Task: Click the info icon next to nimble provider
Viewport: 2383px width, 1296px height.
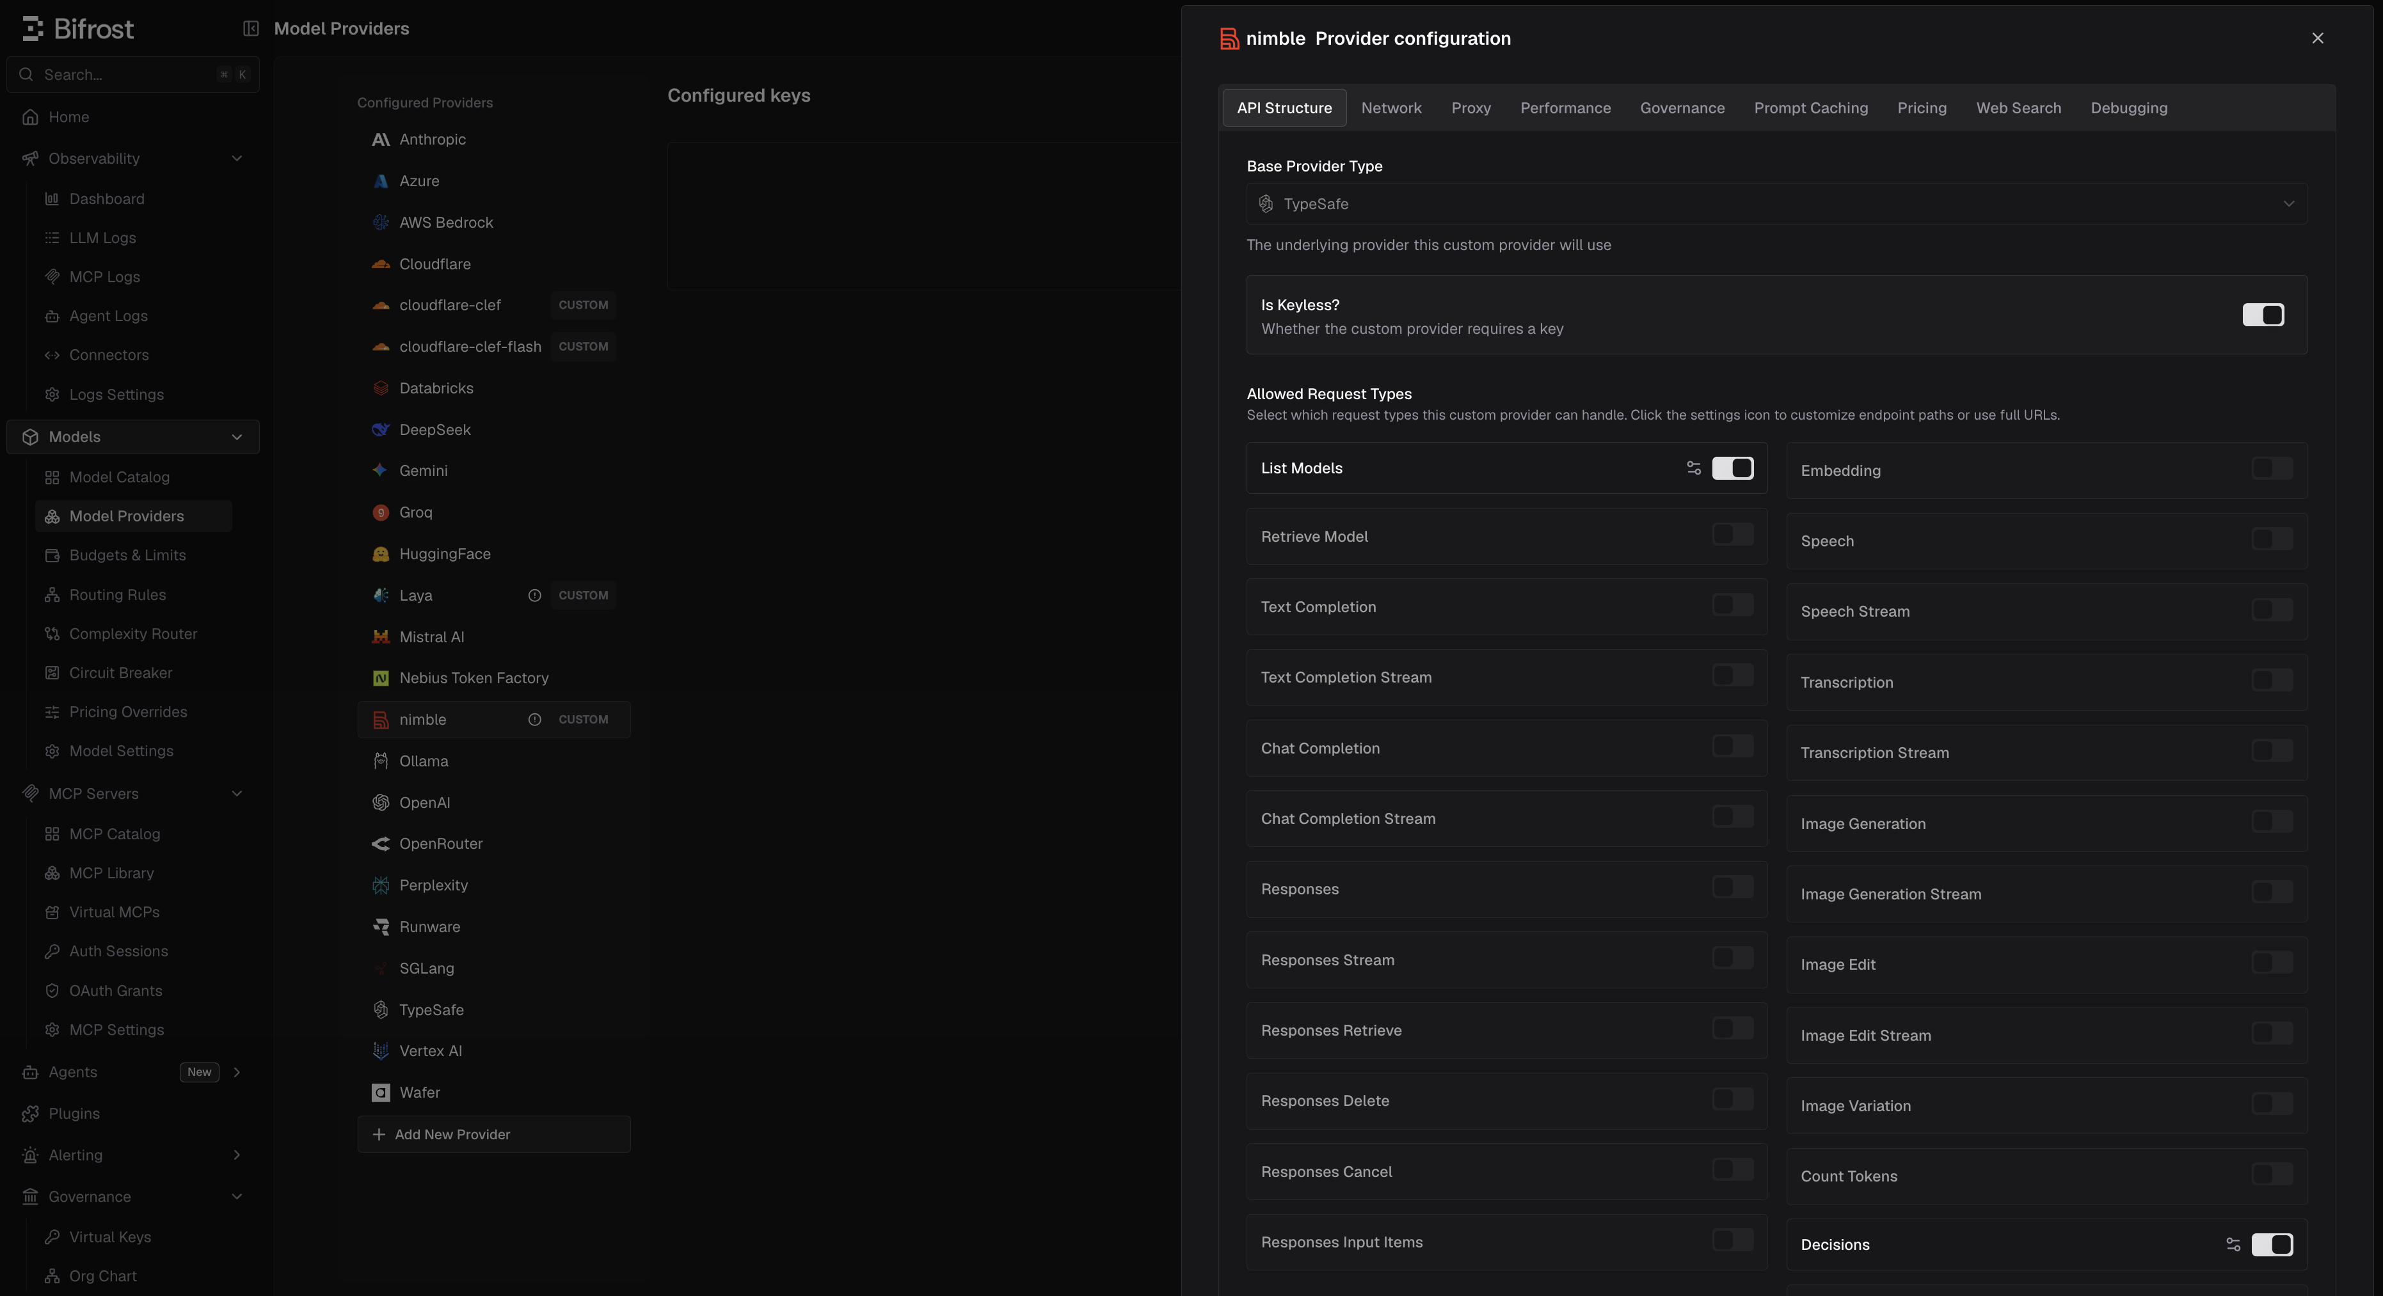Action: tap(535, 720)
